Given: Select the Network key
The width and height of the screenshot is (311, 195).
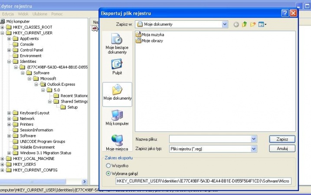Looking at the screenshot, I should click(x=27, y=118).
